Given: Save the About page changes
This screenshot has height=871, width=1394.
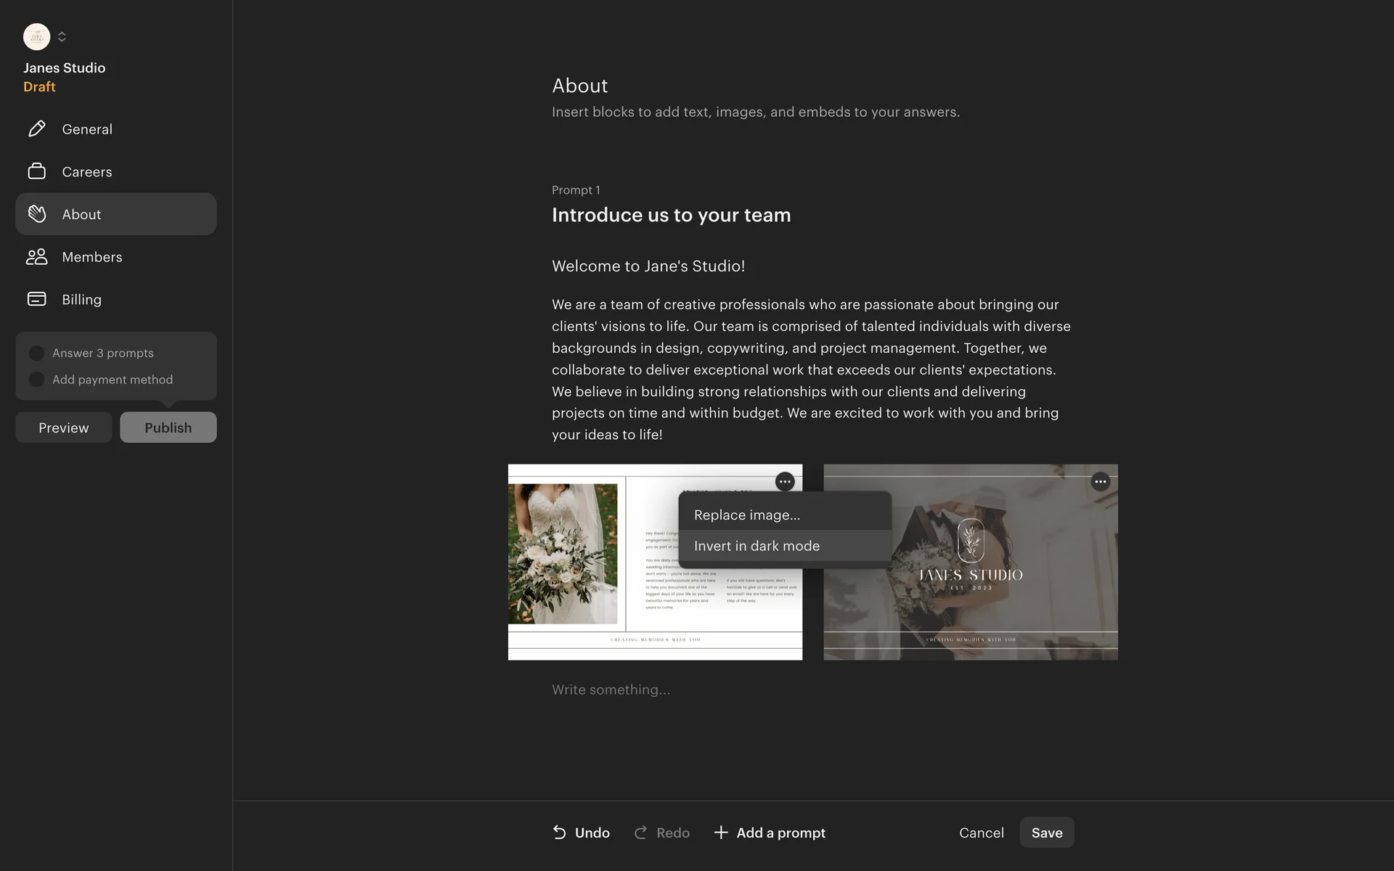Looking at the screenshot, I should (1047, 833).
